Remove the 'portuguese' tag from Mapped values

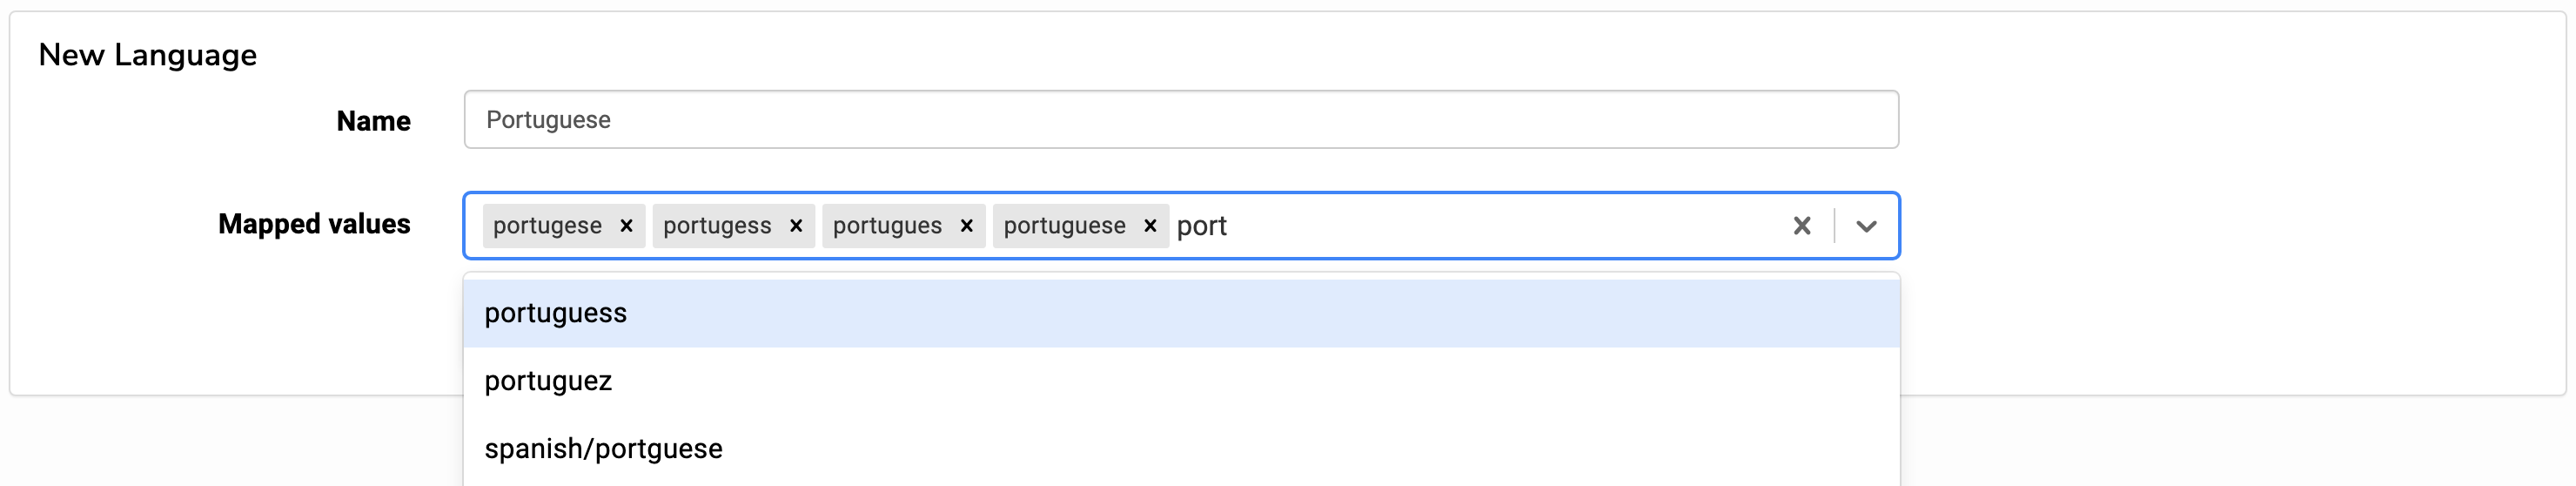[1150, 226]
